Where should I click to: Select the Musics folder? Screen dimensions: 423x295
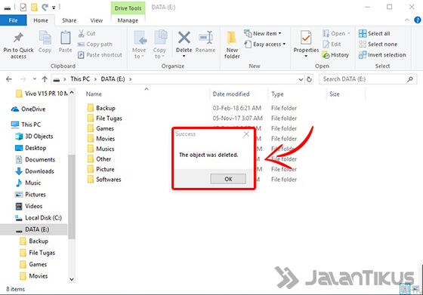click(x=100, y=149)
